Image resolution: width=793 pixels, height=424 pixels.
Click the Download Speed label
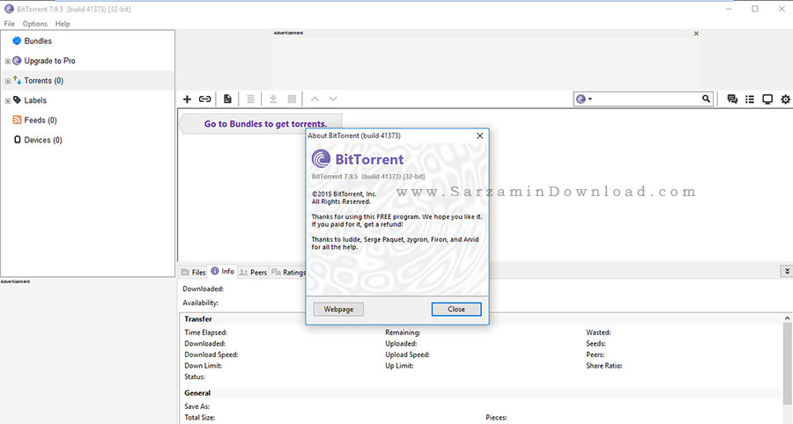[x=211, y=355]
